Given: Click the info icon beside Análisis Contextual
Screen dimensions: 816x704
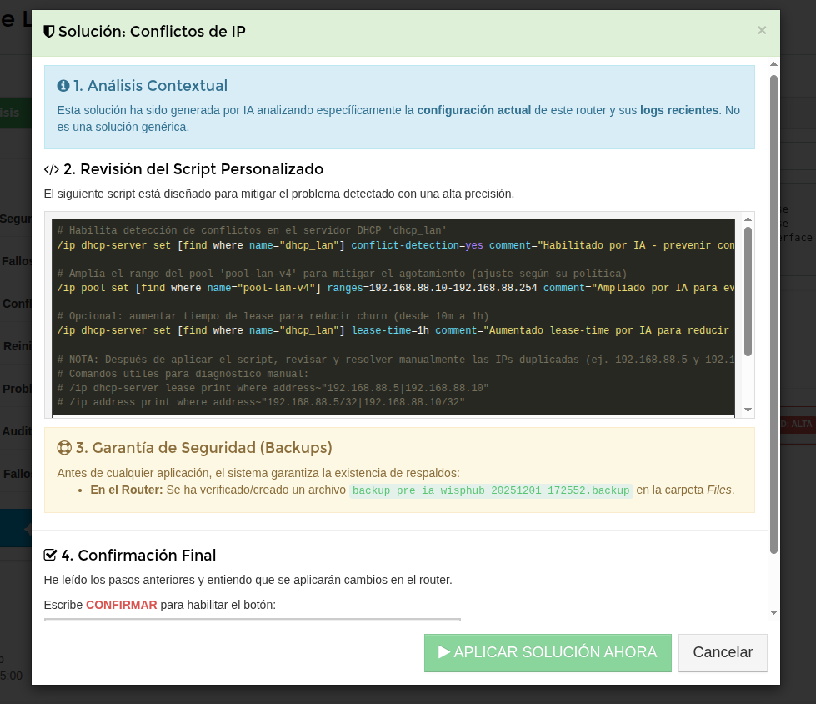Looking at the screenshot, I should pos(63,86).
